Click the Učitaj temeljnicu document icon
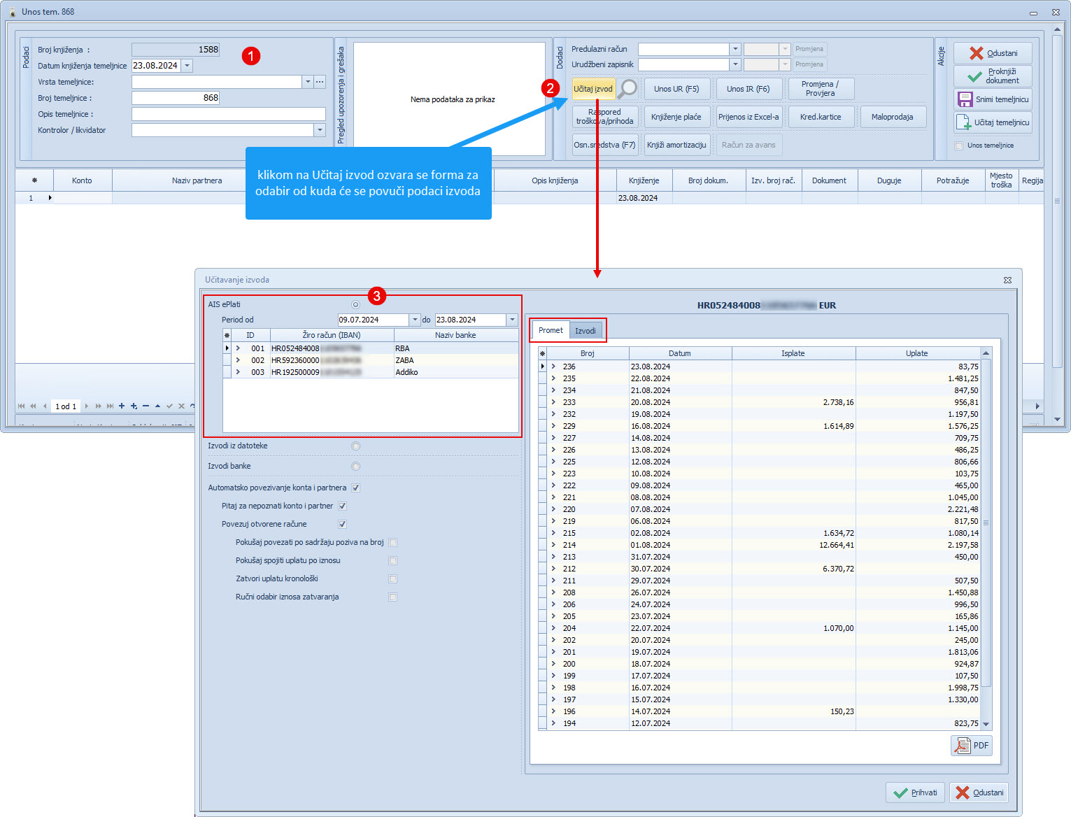The image size is (1071, 817). coord(963,122)
